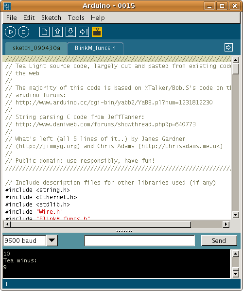This screenshot has width=243, height=291.
Task: Click editor vertical scrollbar thumb
Action: (x=236, y=69)
